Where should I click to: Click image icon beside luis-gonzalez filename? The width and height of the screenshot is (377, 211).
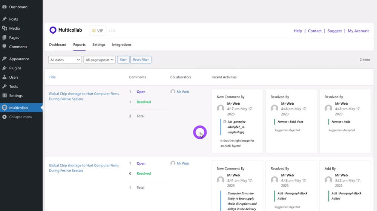[225, 122]
